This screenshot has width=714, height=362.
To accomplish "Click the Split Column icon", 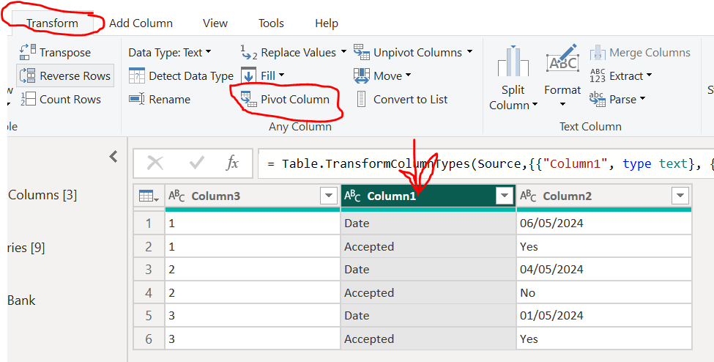I will pyautogui.click(x=513, y=61).
